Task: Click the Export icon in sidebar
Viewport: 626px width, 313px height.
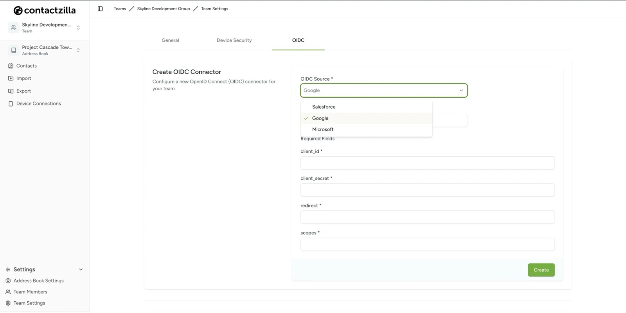Action: [11, 91]
